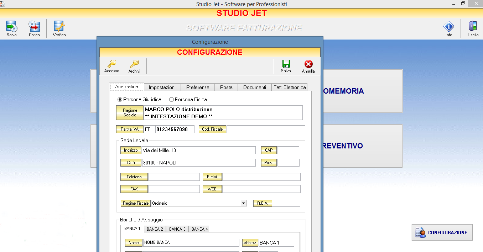Screen dimensions: 483x252
Task: Click the R.E.A. button
Action: pyautogui.click(x=263, y=203)
